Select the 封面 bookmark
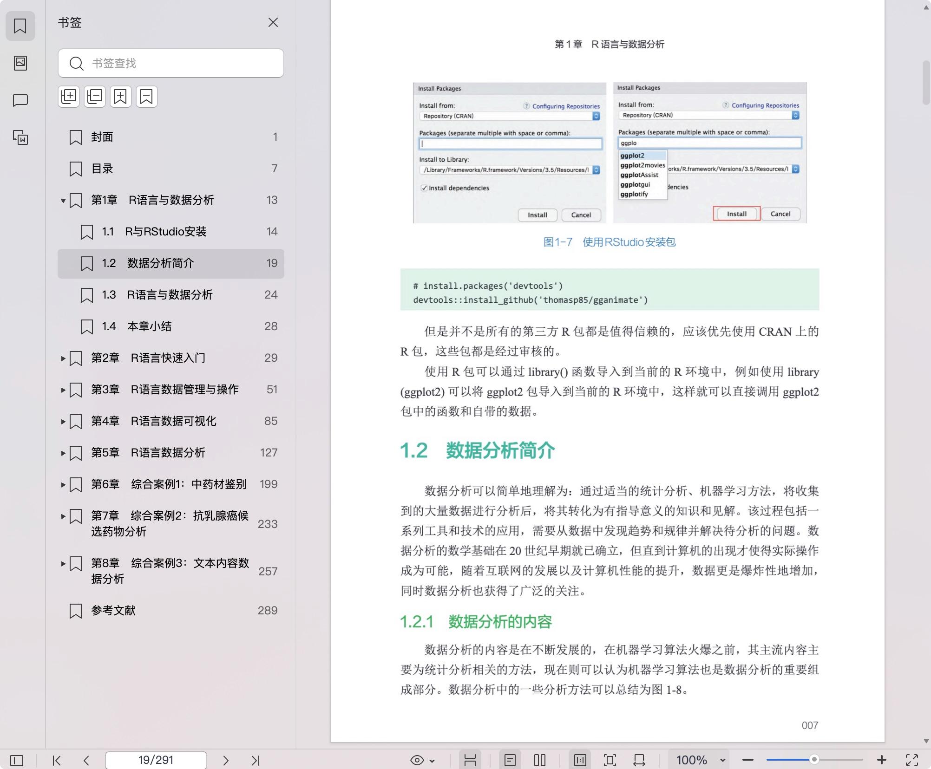The image size is (931, 769). pyautogui.click(x=170, y=137)
